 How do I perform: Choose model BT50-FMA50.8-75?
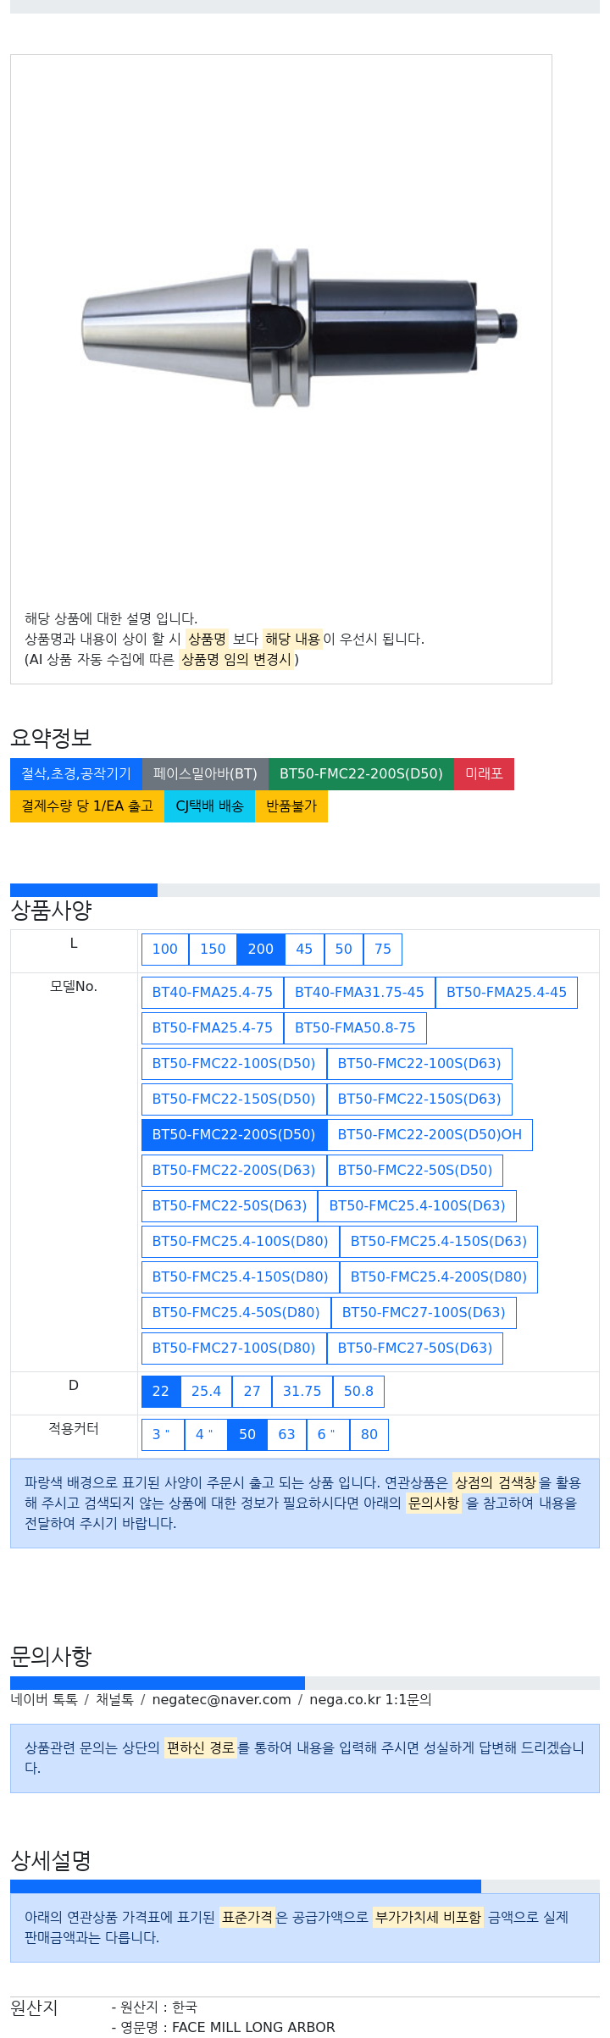(355, 1027)
